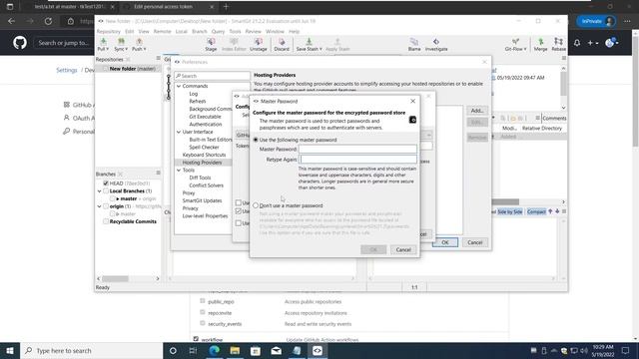
Task: Open the Branch menu
Action: [x=200, y=31]
